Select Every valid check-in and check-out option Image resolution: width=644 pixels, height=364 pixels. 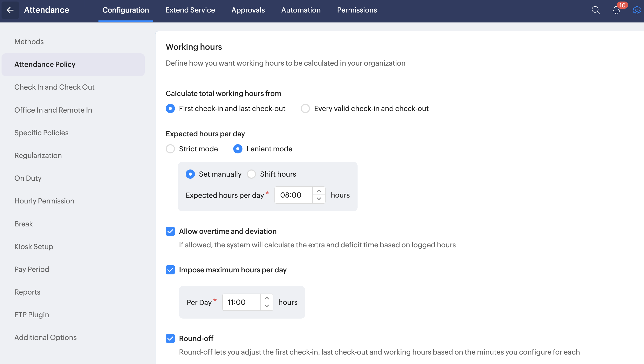tap(305, 108)
